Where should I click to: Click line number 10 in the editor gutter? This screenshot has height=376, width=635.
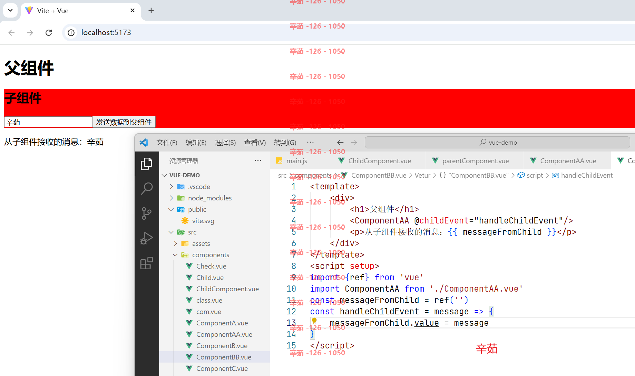pos(291,289)
